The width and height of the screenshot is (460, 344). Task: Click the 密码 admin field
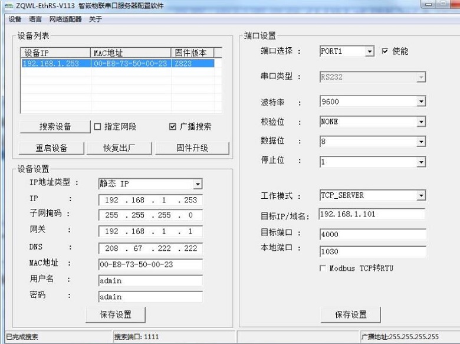tap(150, 297)
